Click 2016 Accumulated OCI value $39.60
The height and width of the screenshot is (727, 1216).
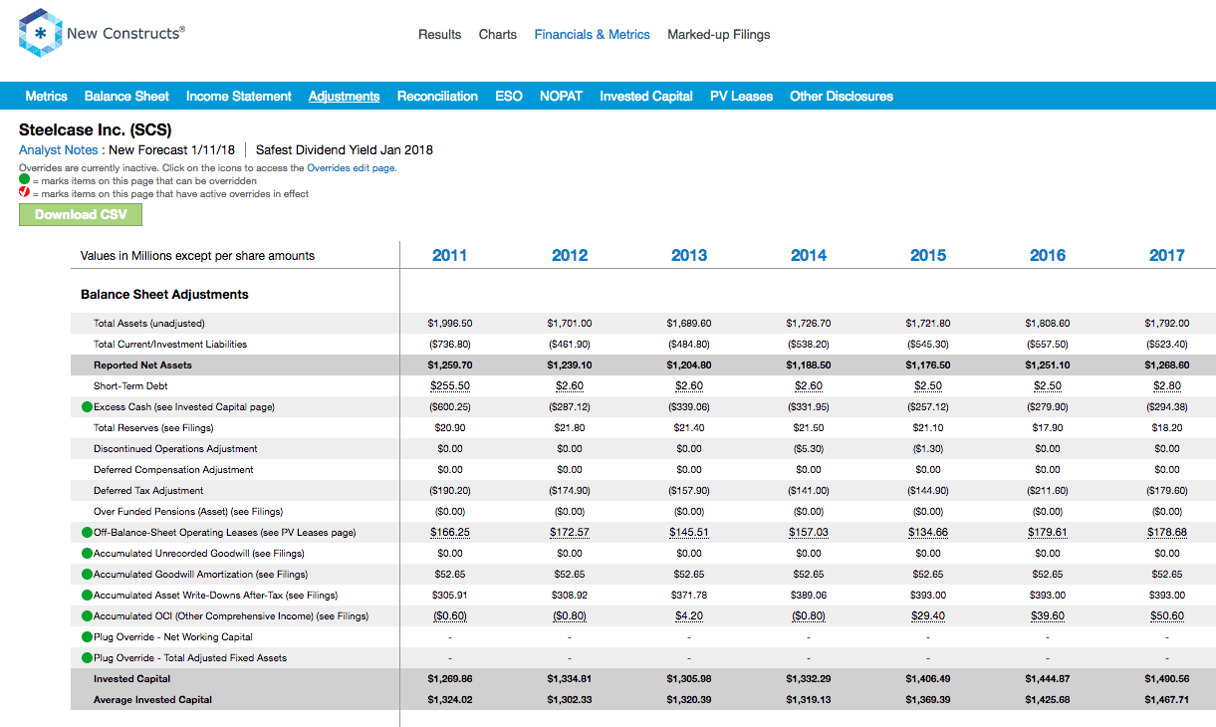[1048, 615]
